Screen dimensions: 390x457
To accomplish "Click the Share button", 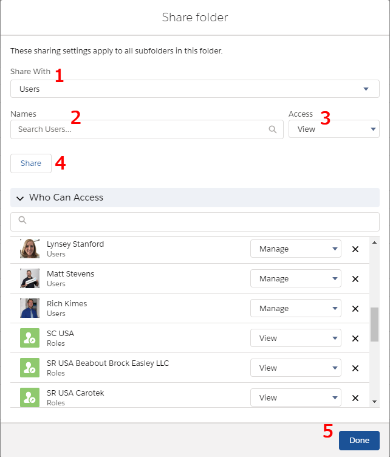I will tap(31, 163).
